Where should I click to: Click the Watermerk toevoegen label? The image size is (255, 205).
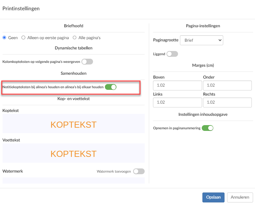(x=114, y=172)
